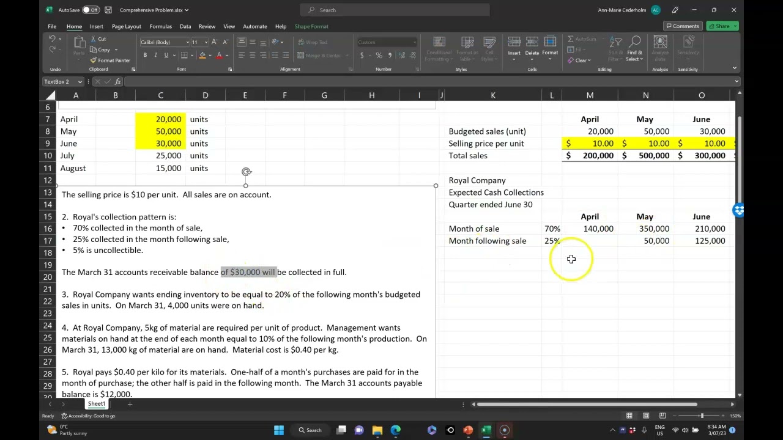Toggle Bottom Align alignment
Viewport: 783px width, 440px height.
click(263, 42)
